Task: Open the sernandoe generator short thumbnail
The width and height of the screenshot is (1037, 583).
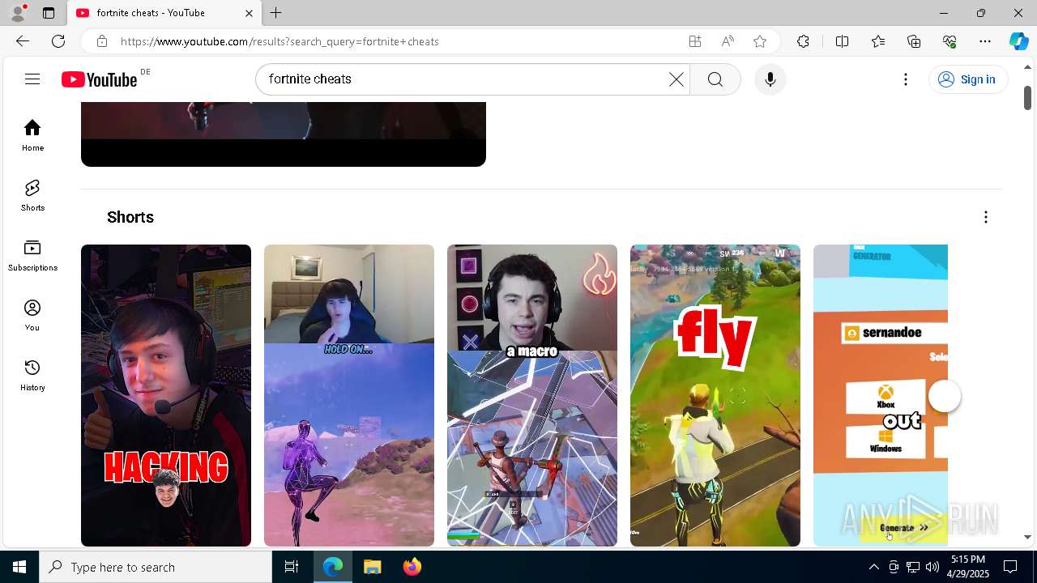Action: (881, 395)
